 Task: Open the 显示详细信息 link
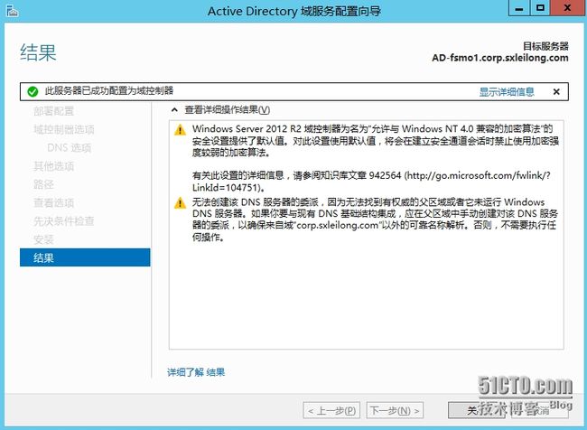(507, 92)
